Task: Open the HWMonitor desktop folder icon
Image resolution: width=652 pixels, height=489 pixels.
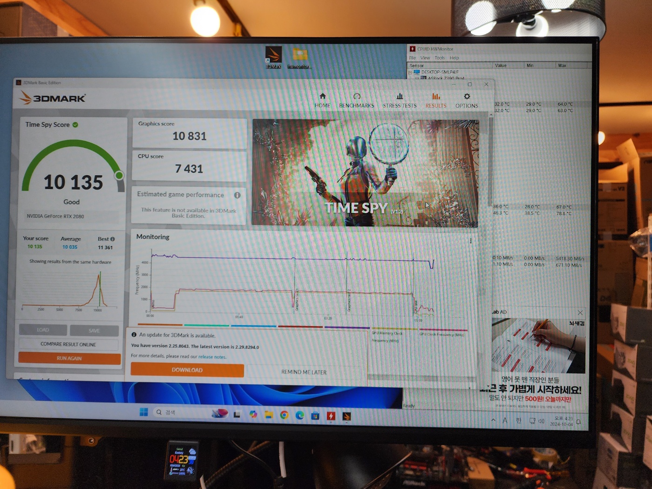Action: click(299, 58)
